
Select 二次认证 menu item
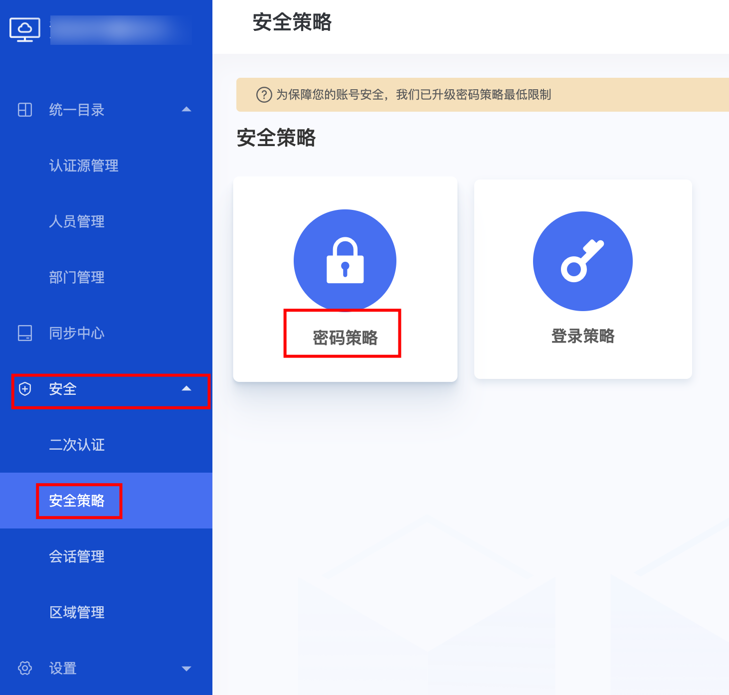point(77,445)
